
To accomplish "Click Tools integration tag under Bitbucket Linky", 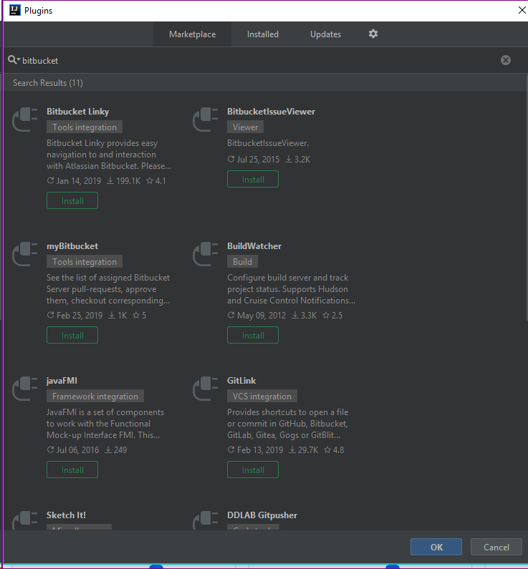I will pos(85,127).
